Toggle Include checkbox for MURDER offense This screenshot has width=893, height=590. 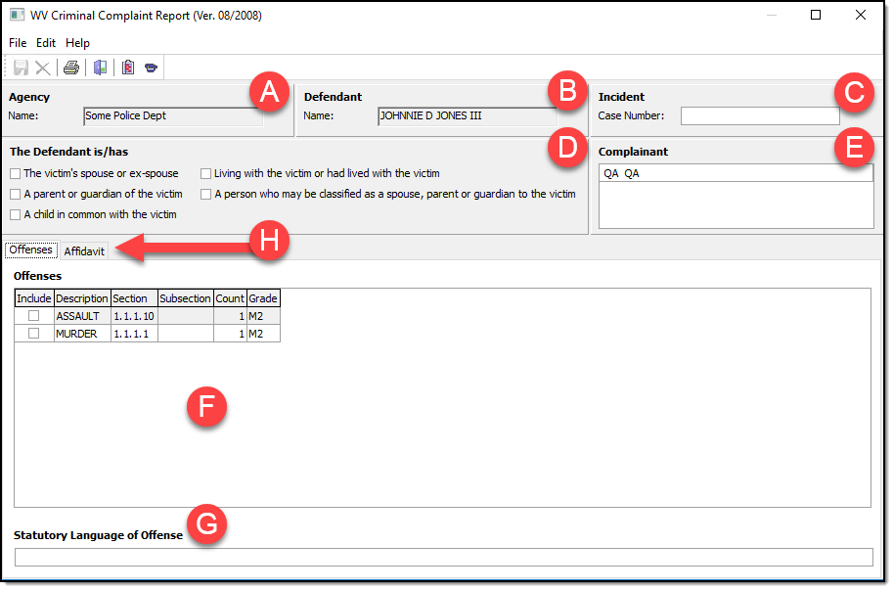34,334
